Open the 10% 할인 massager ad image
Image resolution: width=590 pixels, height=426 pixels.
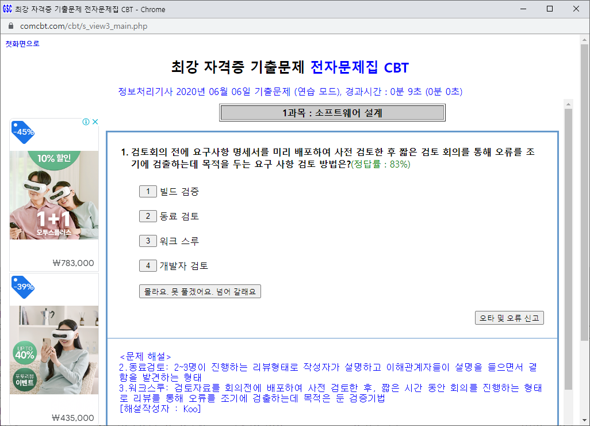coord(54,196)
